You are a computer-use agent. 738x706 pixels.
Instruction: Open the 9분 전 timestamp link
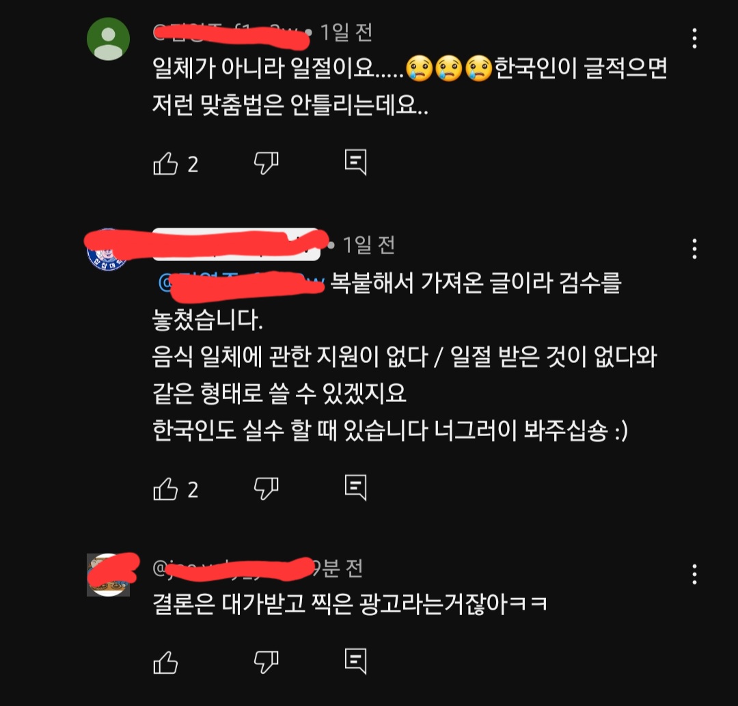(x=338, y=569)
